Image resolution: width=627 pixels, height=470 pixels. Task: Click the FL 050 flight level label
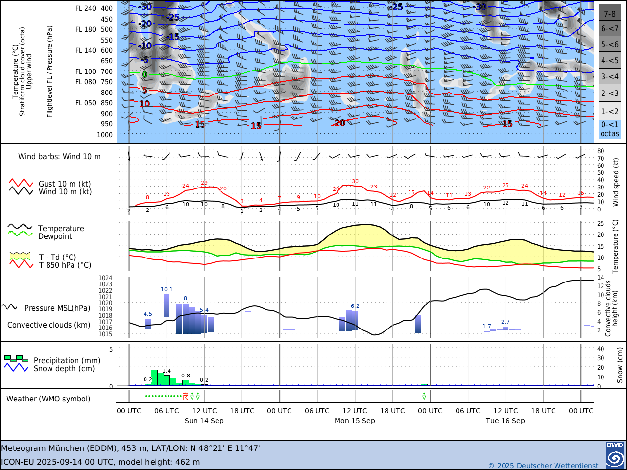[x=86, y=103]
